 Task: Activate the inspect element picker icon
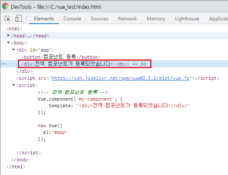(7, 19)
